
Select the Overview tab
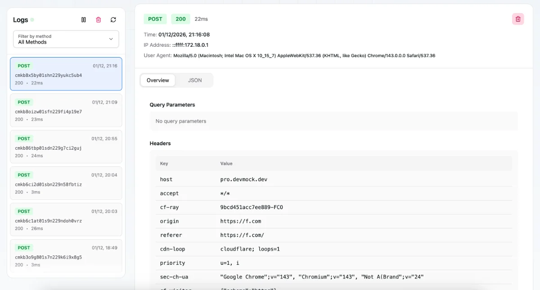[x=157, y=80]
